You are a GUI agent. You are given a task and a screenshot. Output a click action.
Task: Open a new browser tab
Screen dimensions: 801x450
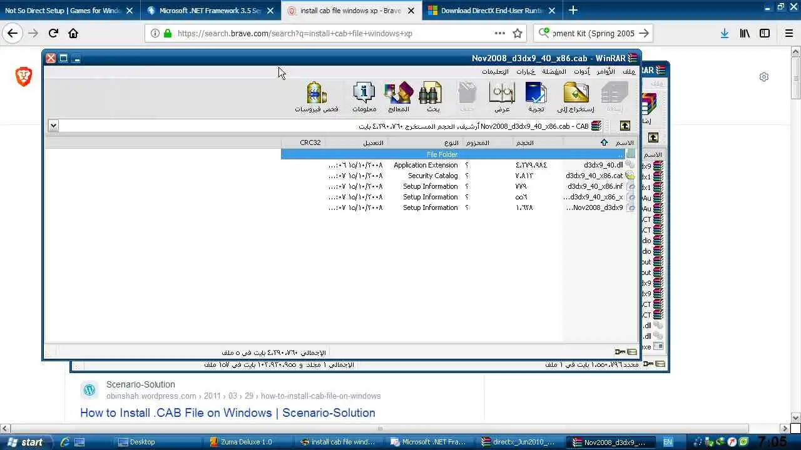point(573,10)
